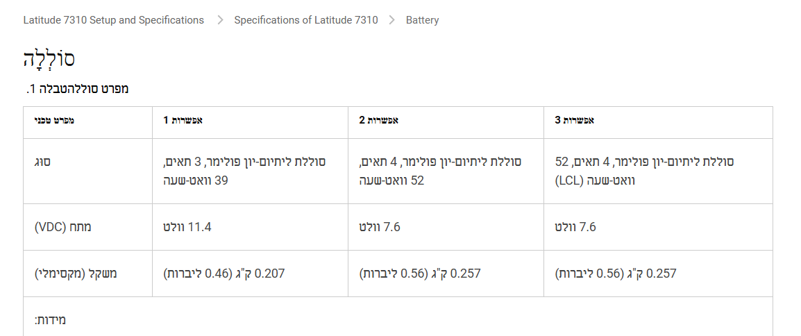The width and height of the screenshot is (801, 336).
Task: Click the 0.207 ק"ג weight cell
Action: click(224, 274)
